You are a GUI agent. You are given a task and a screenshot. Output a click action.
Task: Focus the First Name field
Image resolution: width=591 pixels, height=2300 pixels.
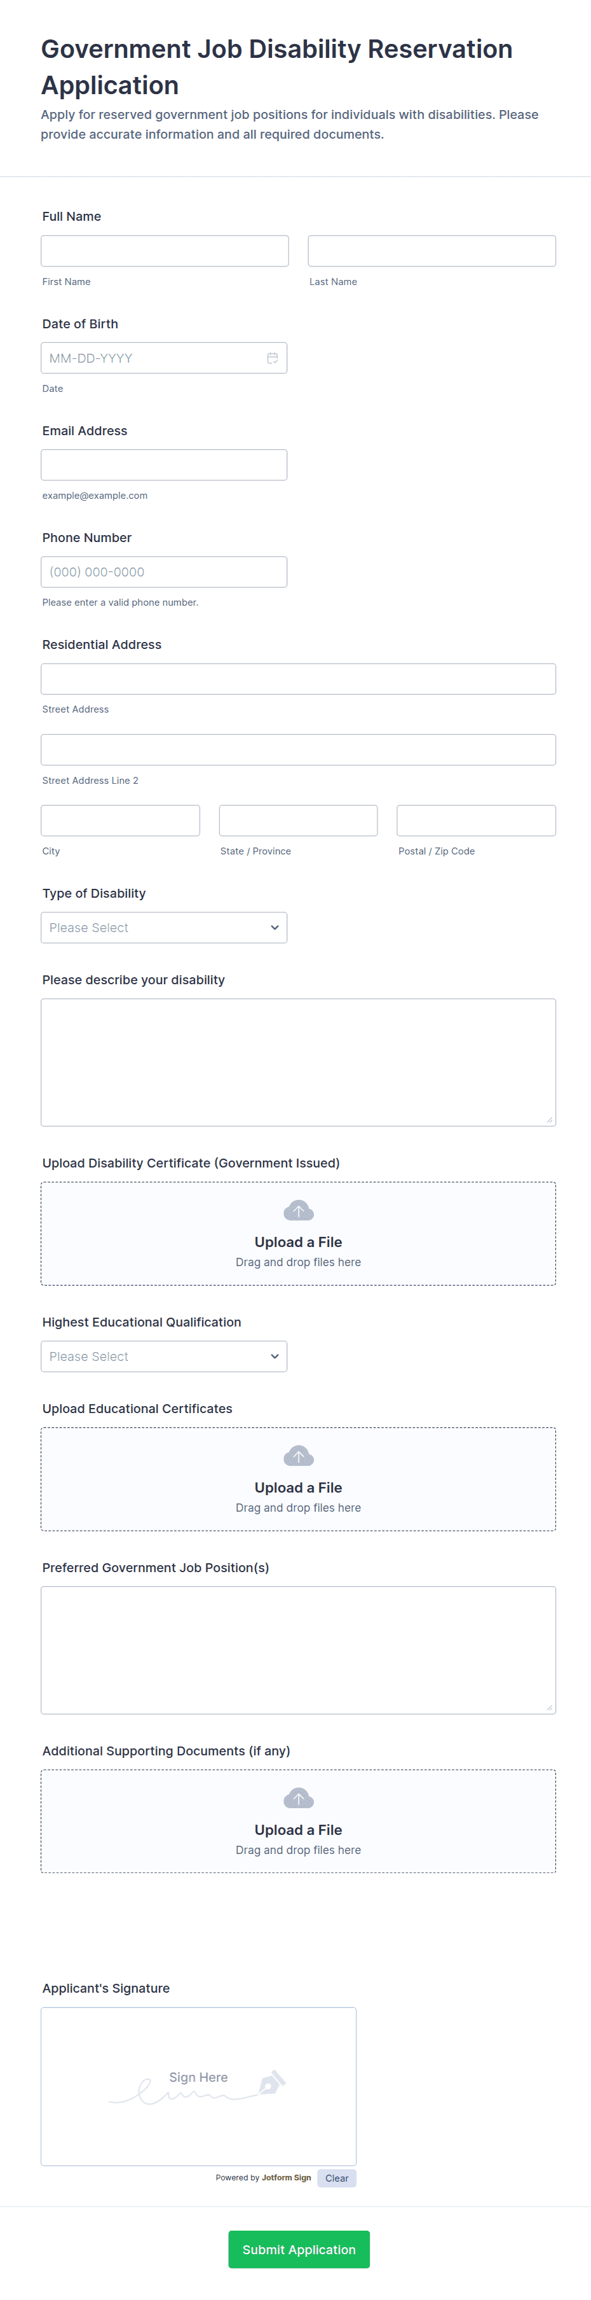click(164, 251)
